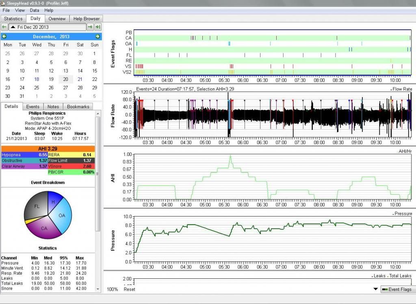416x304 pixels.
Task: Click the PB row label in Event Flags
Action: pos(129,33)
